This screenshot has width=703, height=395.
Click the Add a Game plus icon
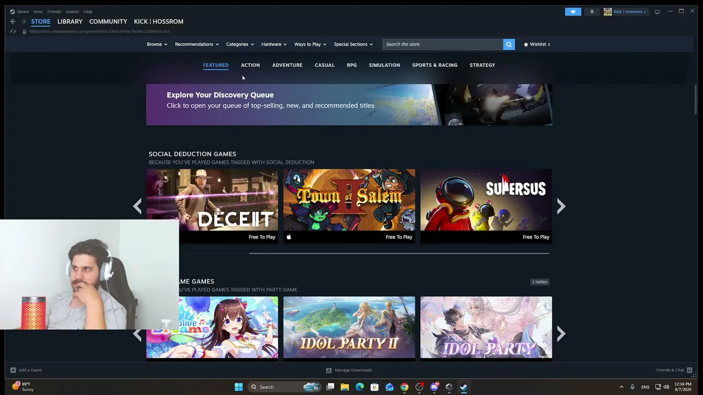click(x=13, y=370)
